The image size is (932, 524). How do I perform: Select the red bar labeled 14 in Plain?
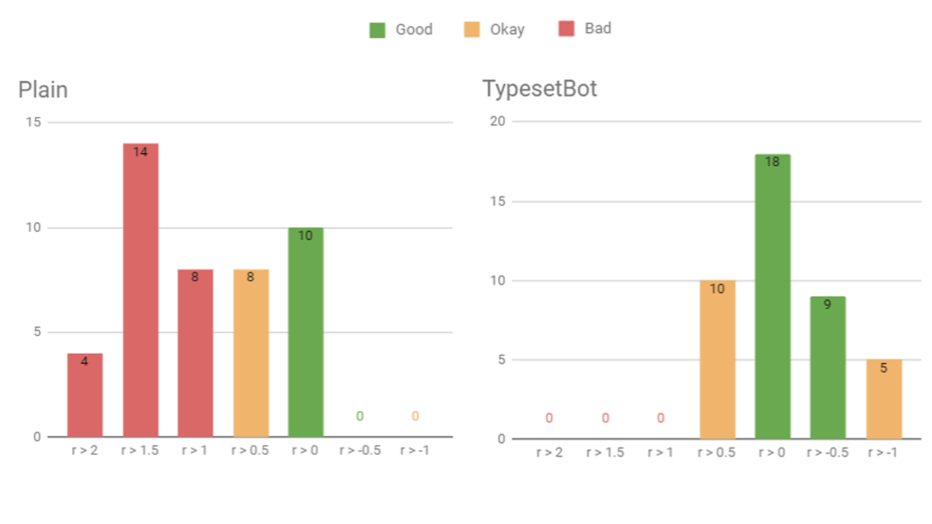[141, 290]
